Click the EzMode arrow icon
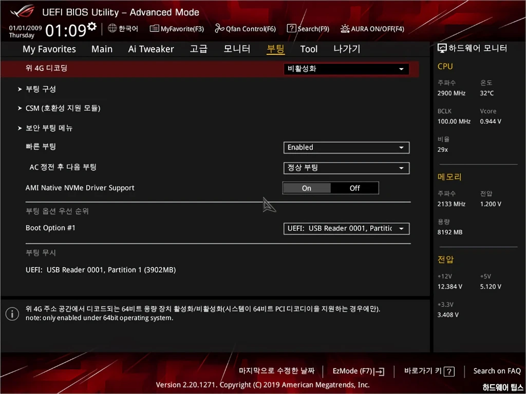Image resolution: width=526 pixels, height=394 pixels. (380, 371)
